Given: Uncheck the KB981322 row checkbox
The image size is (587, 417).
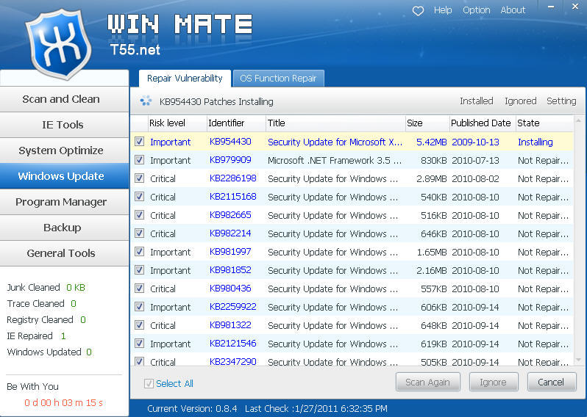Looking at the screenshot, I should click(x=139, y=324).
